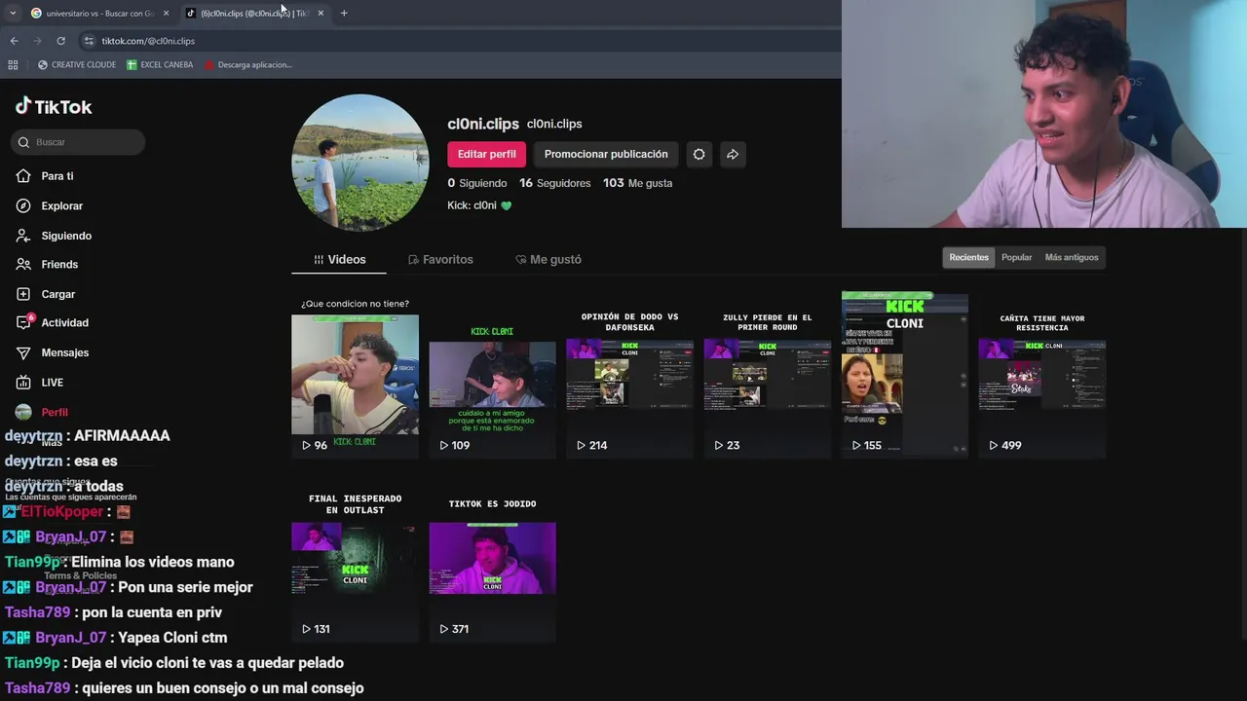This screenshot has height=701, width=1247.
Task: Click Editar perfil button
Action: pos(487,154)
